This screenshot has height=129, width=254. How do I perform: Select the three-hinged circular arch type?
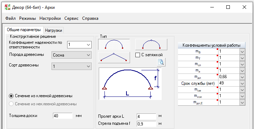coord(151,44)
